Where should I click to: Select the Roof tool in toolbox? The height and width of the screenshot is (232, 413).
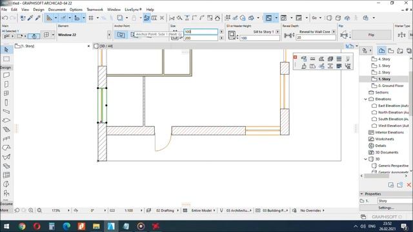point(6,148)
